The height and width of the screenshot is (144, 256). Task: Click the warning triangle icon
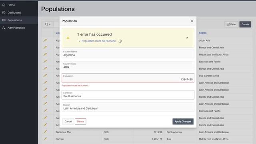click(68, 38)
